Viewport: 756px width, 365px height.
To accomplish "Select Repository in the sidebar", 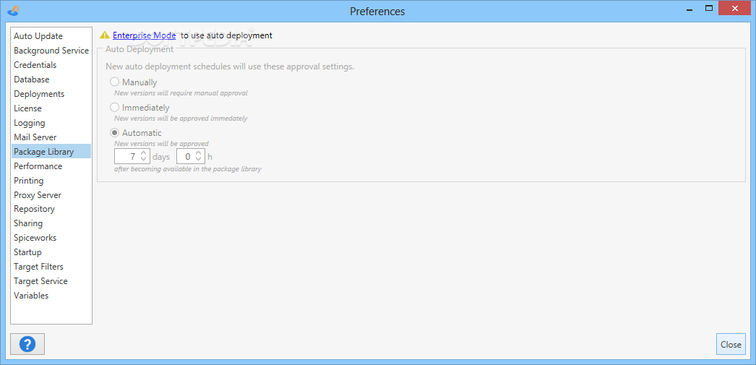I will (51, 209).
